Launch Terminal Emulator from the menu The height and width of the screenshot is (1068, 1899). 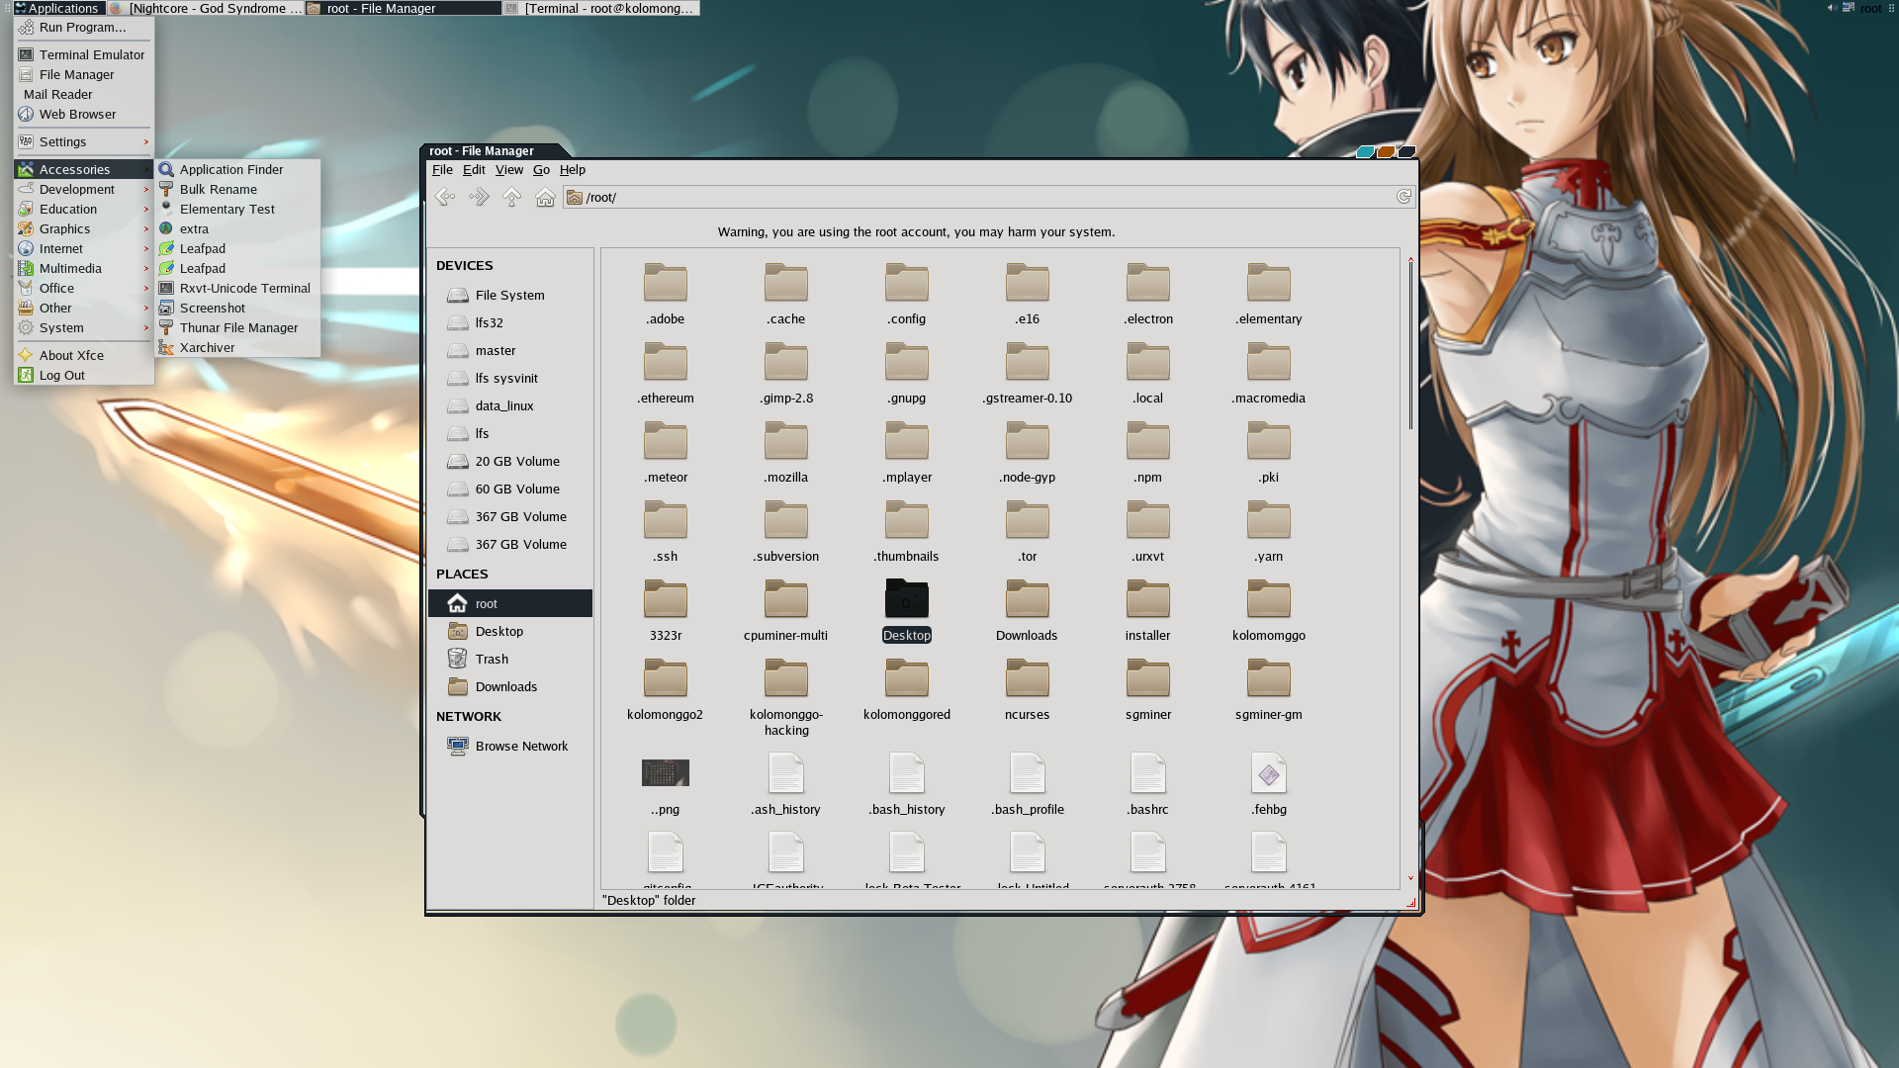83,55
